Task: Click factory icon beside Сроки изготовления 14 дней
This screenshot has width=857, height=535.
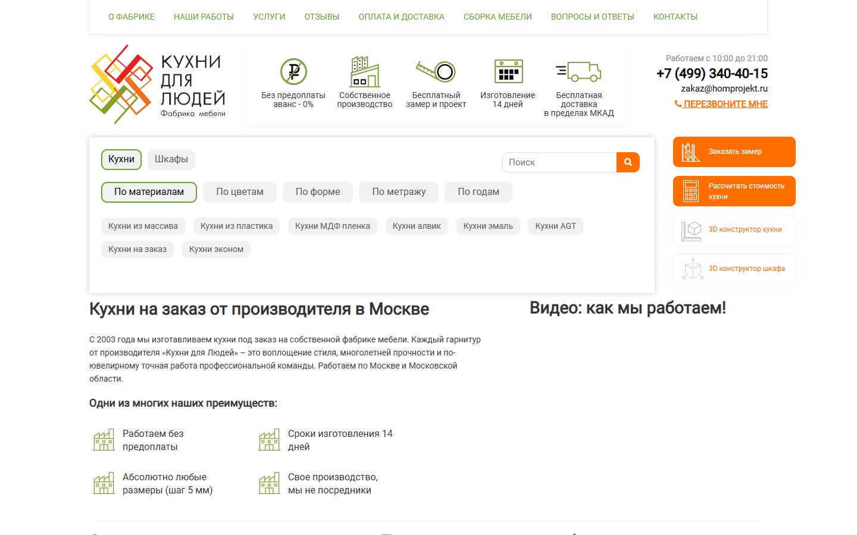Action: click(x=269, y=440)
